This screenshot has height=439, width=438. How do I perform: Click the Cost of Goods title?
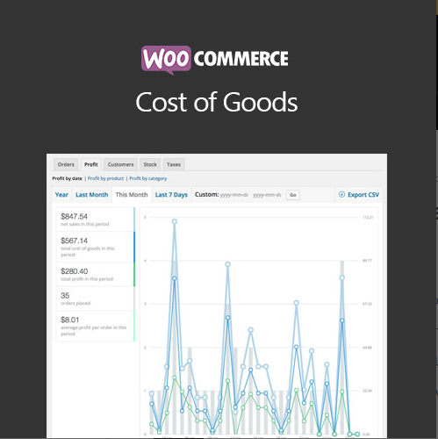point(217,102)
